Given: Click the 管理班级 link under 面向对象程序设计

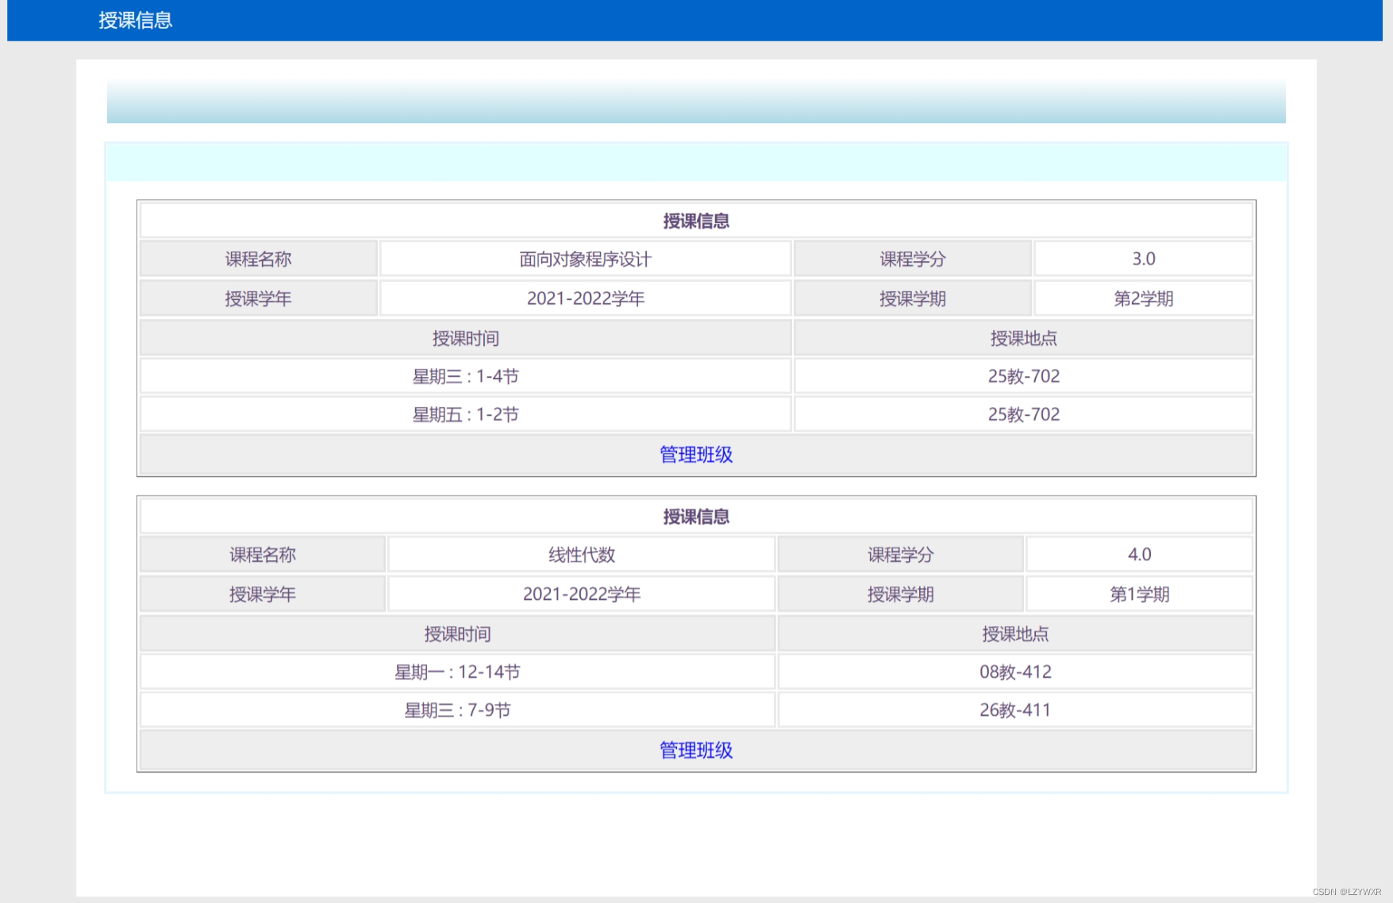Looking at the screenshot, I should coord(695,455).
